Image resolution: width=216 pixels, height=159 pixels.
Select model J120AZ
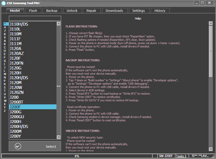point(33,53)
